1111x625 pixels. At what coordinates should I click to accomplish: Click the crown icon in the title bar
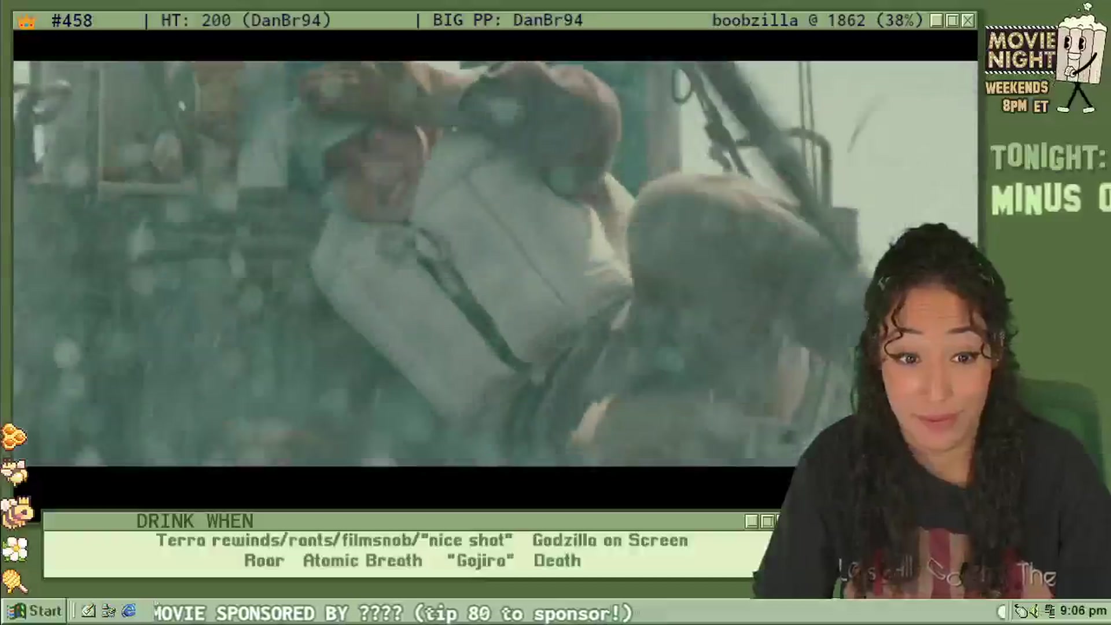point(27,22)
